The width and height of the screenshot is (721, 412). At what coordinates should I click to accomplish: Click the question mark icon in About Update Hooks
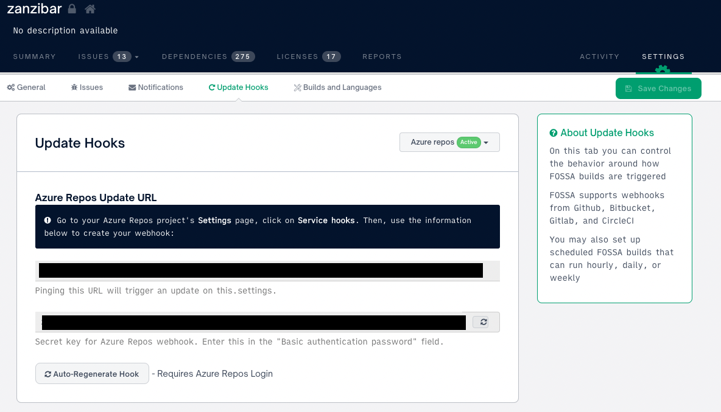tap(553, 133)
